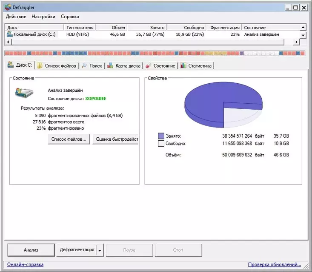Click the horizontal scrollbar right arrow
The width and height of the screenshot is (312, 272).
(297, 42)
